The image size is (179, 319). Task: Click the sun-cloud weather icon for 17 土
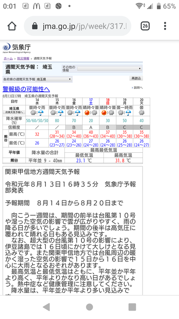91,113
